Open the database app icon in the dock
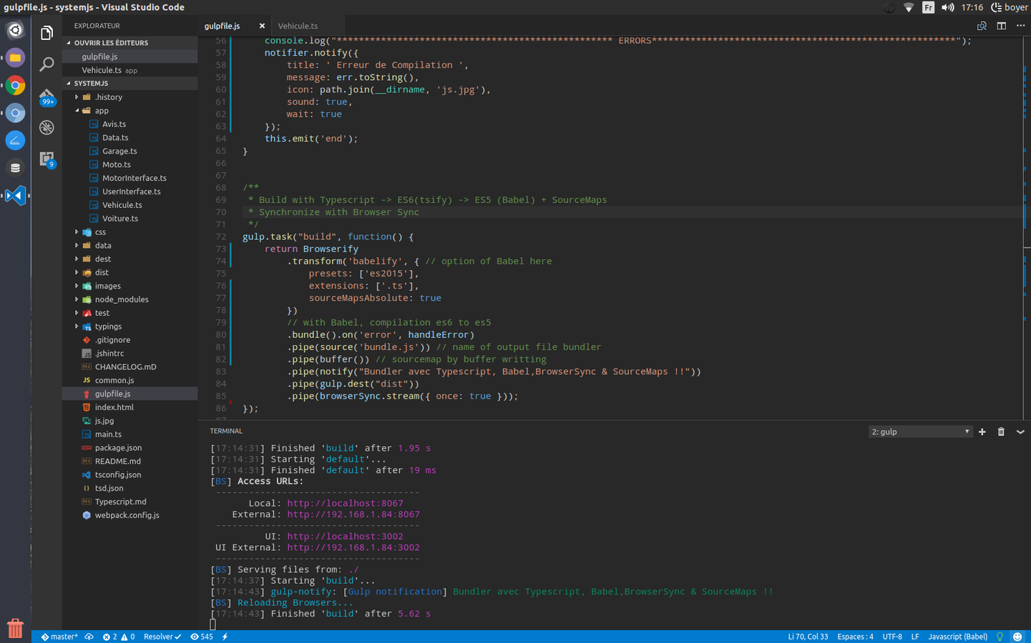Screen dimensions: 1031x643 (x=15, y=168)
